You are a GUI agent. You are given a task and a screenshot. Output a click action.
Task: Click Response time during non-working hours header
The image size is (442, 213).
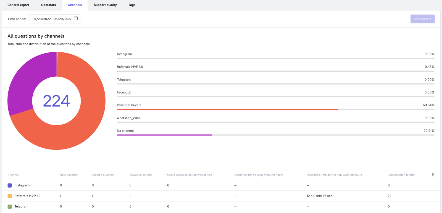[334, 175]
